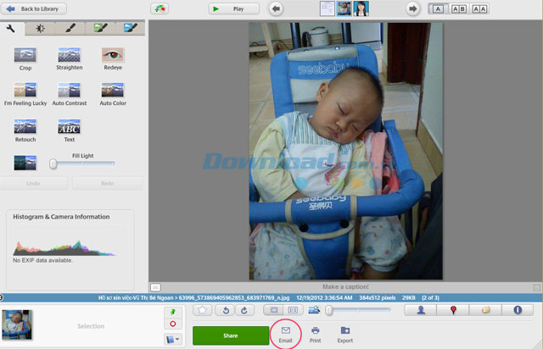543x349 pixels.
Task: Open the add to album dropdown
Action: point(173,340)
